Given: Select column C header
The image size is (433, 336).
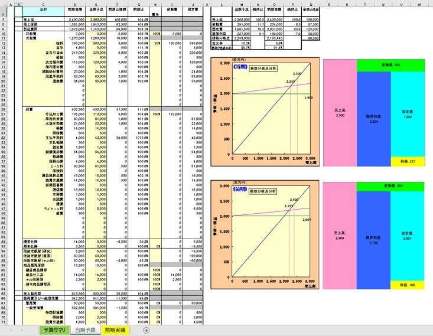Looking at the screenshot, I should (x=43, y=4).
